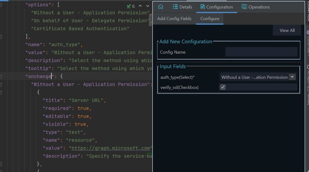This screenshot has width=309, height=172.
Task: Select the Configure subtab
Action: (210, 19)
